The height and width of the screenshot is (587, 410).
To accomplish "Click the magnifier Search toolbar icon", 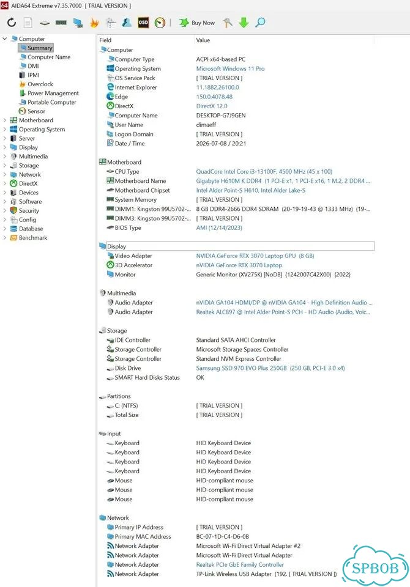I will click(x=260, y=23).
